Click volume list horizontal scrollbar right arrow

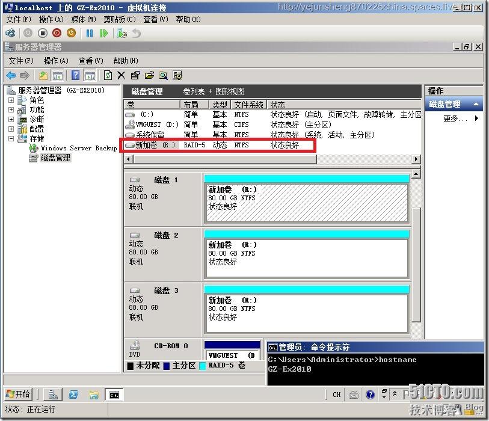point(416,159)
